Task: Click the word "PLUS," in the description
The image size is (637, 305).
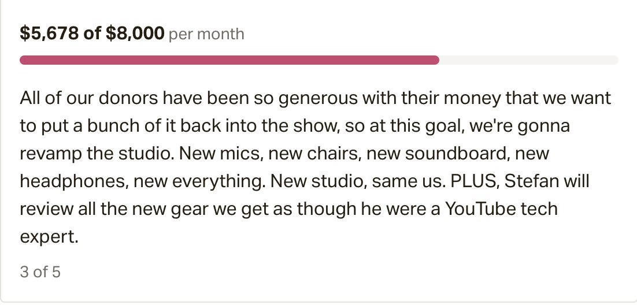Action: pos(474,181)
